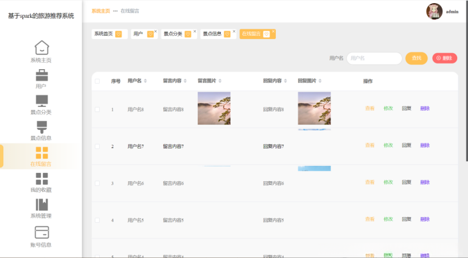Click 删除 for row 用户名7
This screenshot has height=258, width=468.
pos(425,145)
